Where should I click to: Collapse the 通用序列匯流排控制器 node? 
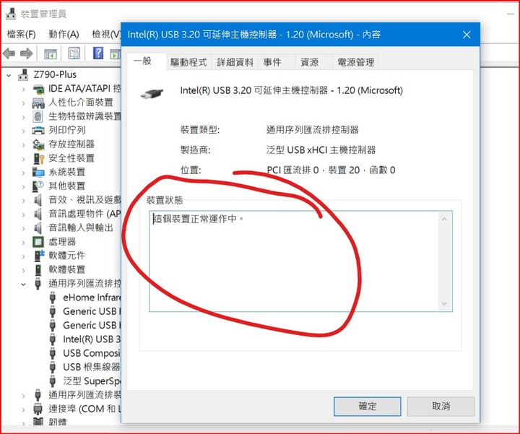[x=23, y=284]
